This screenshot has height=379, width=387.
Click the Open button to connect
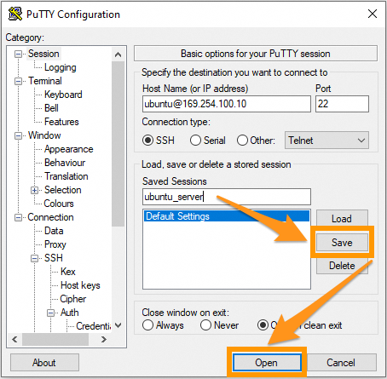pyautogui.click(x=267, y=363)
